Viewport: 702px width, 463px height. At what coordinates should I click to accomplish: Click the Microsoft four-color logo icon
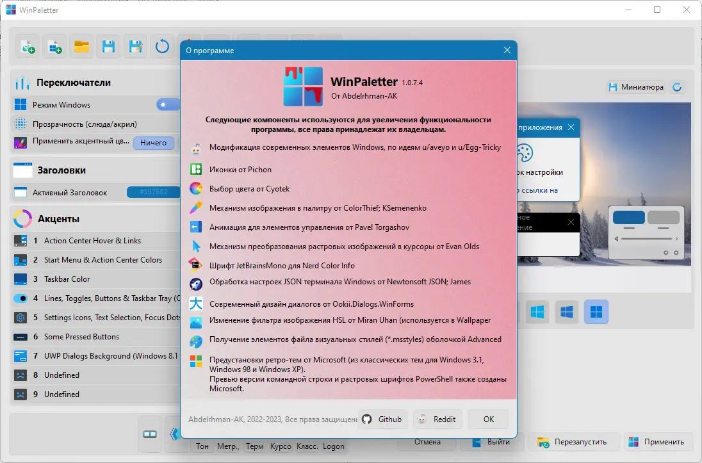click(x=195, y=361)
